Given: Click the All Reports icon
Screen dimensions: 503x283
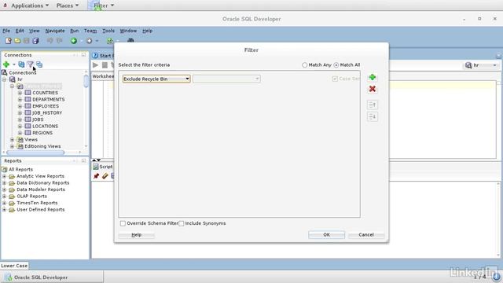Looking at the screenshot, I should (5, 170).
